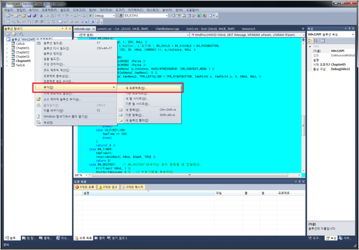
Task: Click the View Class Diagram icon in Solution Explorer
Action: pos(21,34)
